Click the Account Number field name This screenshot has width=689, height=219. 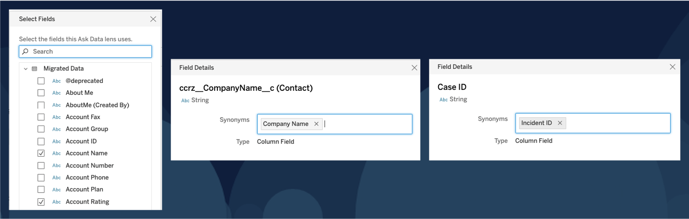90,165
